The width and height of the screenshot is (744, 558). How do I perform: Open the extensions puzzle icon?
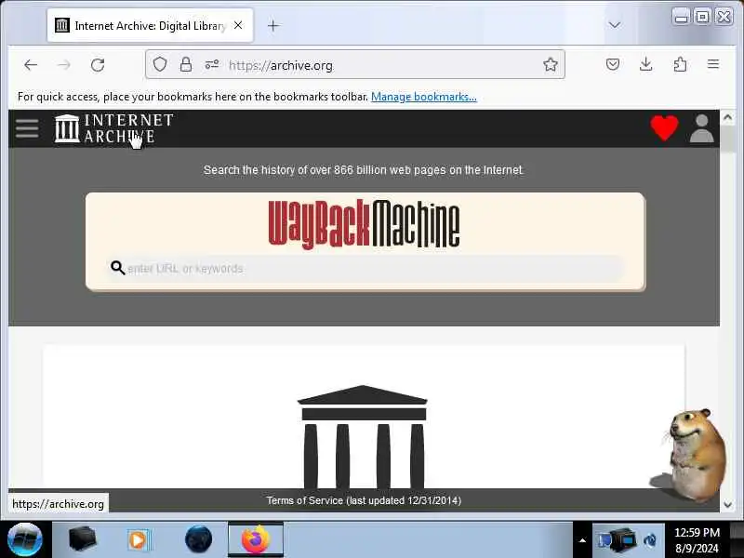point(680,64)
